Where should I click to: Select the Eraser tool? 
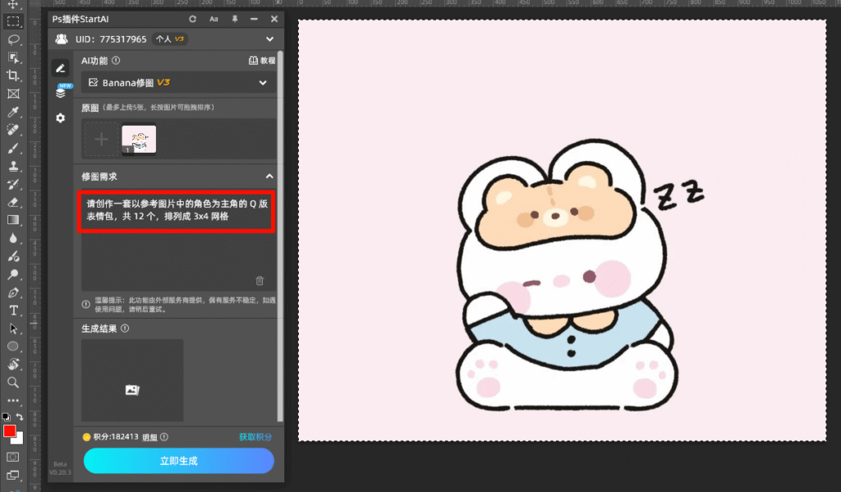[x=12, y=201]
